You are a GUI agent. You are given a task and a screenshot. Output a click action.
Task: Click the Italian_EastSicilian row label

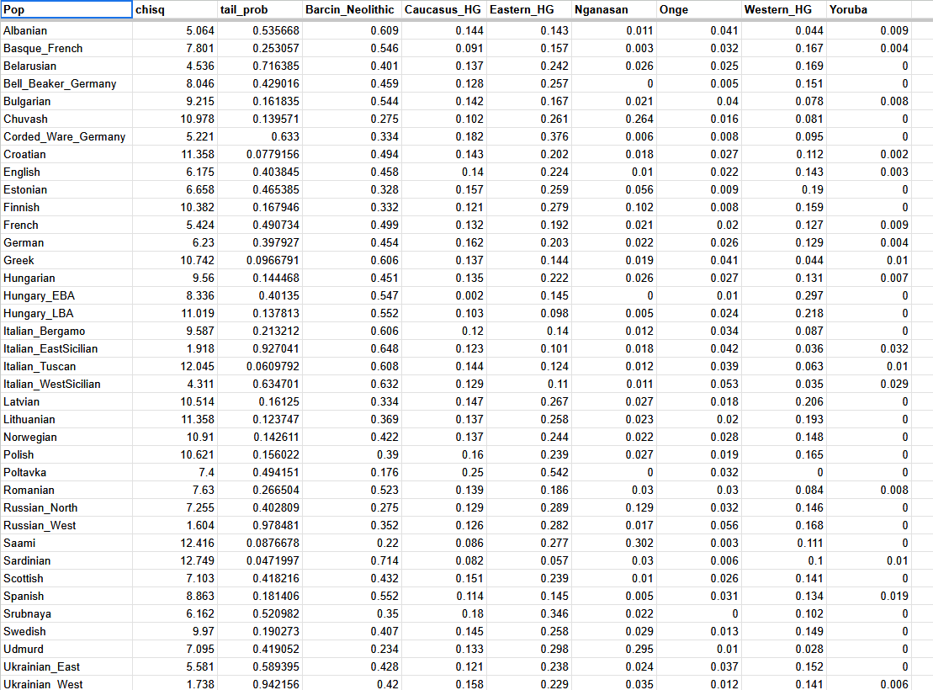tap(50, 348)
